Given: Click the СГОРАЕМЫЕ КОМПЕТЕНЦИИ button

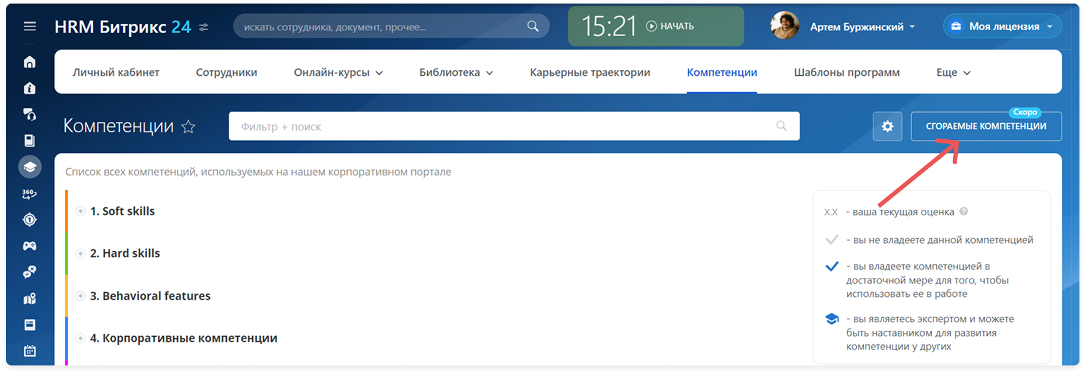Looking at the screenshot, I should [x=986, y=126].
